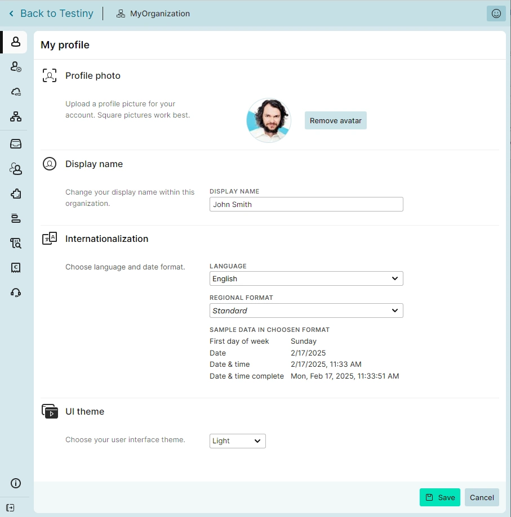The height and width of the screenshot is (517, 511).
Task: Open the users group sidebar item
Action: pos(16,169)
